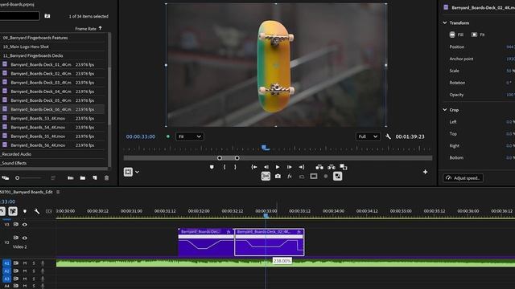Click the stacked-rectangles icon in the project footer
Screen dimensions: 515x289
coord(6,178)
